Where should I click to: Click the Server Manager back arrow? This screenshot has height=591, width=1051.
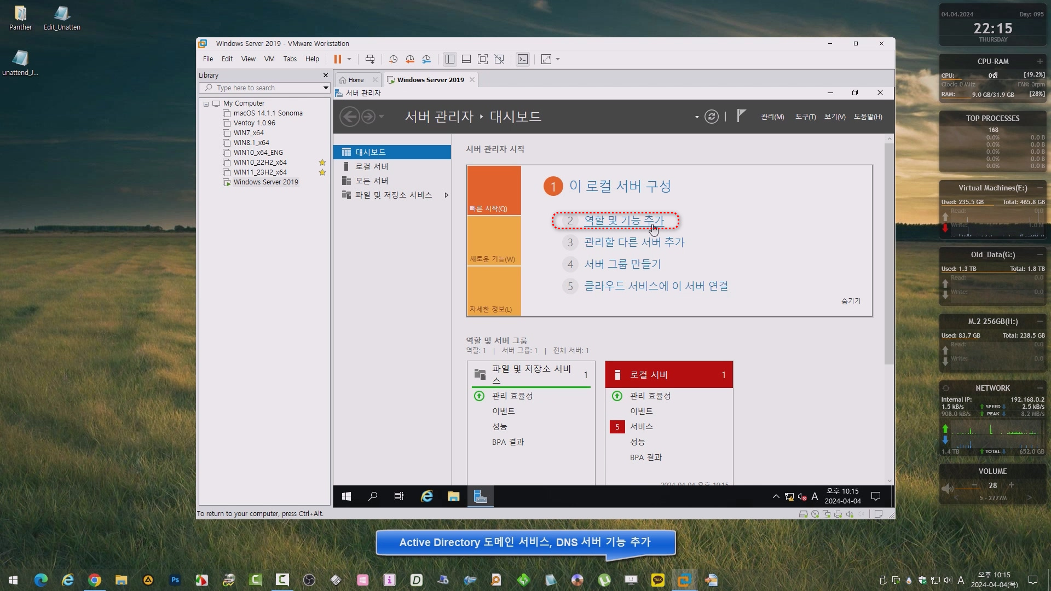[350, 117]
